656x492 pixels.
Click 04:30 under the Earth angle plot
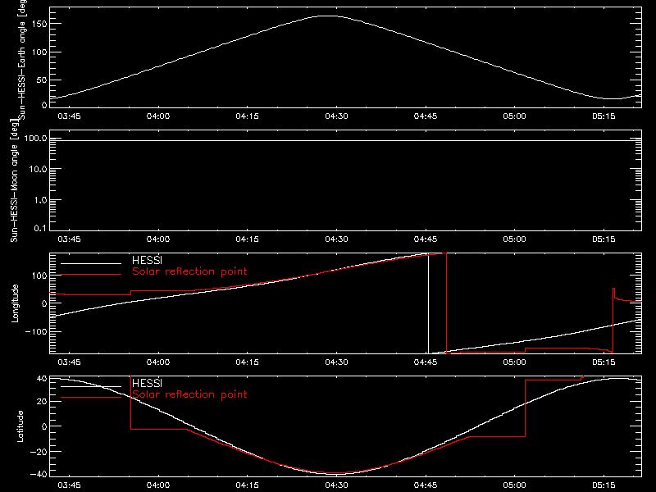336,116
